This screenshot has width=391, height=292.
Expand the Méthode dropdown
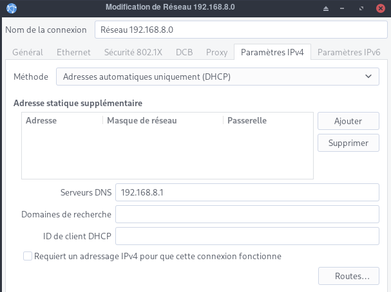pyautogui.click(x=217, y=77)
